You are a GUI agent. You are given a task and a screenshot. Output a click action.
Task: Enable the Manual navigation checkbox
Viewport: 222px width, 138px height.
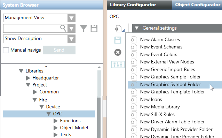6,50
